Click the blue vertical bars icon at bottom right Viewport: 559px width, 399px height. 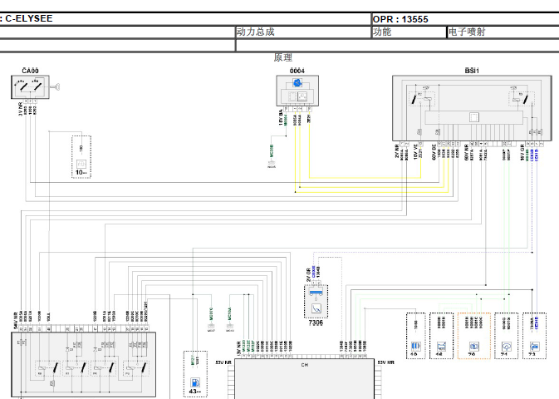coord(415,346)
